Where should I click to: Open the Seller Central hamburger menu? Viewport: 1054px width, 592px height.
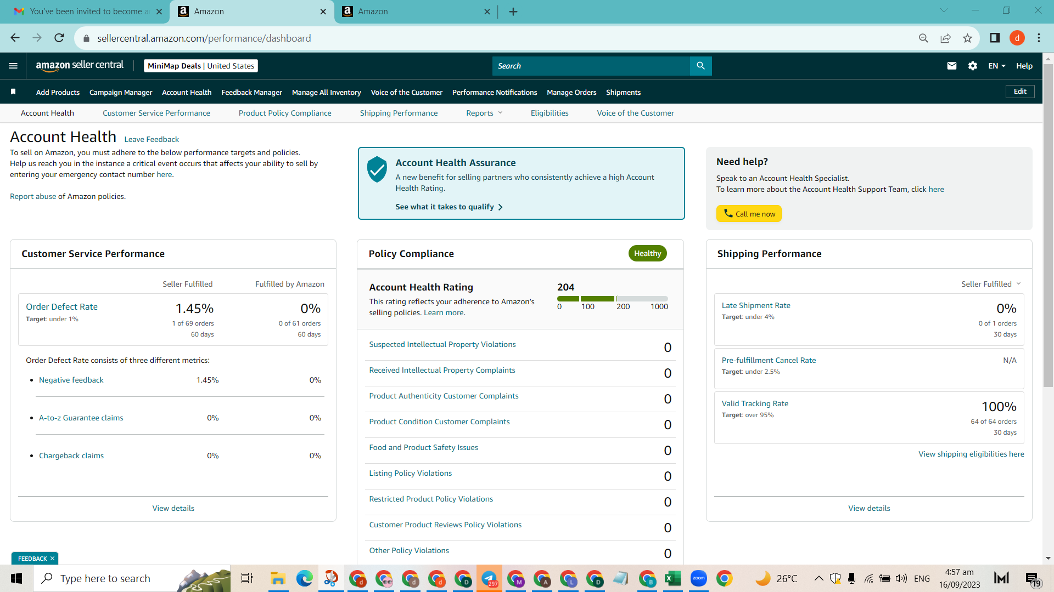tap(13, 66)
